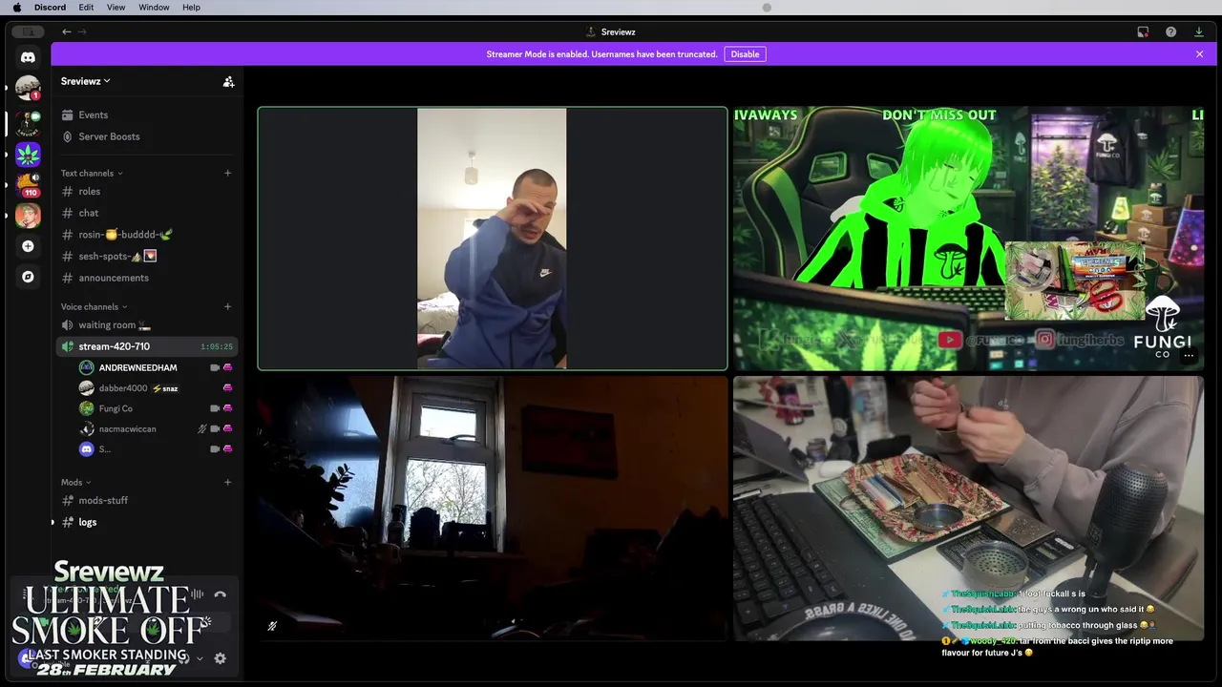This screenshot has width=1222, height=687.
Task: Click ANDREWNEEDHAM's avatar in voice list
Action: tap(87, 367)
